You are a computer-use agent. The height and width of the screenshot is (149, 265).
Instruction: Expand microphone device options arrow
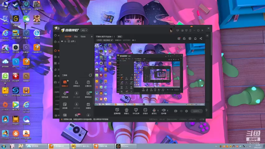(x=158, y=111)
